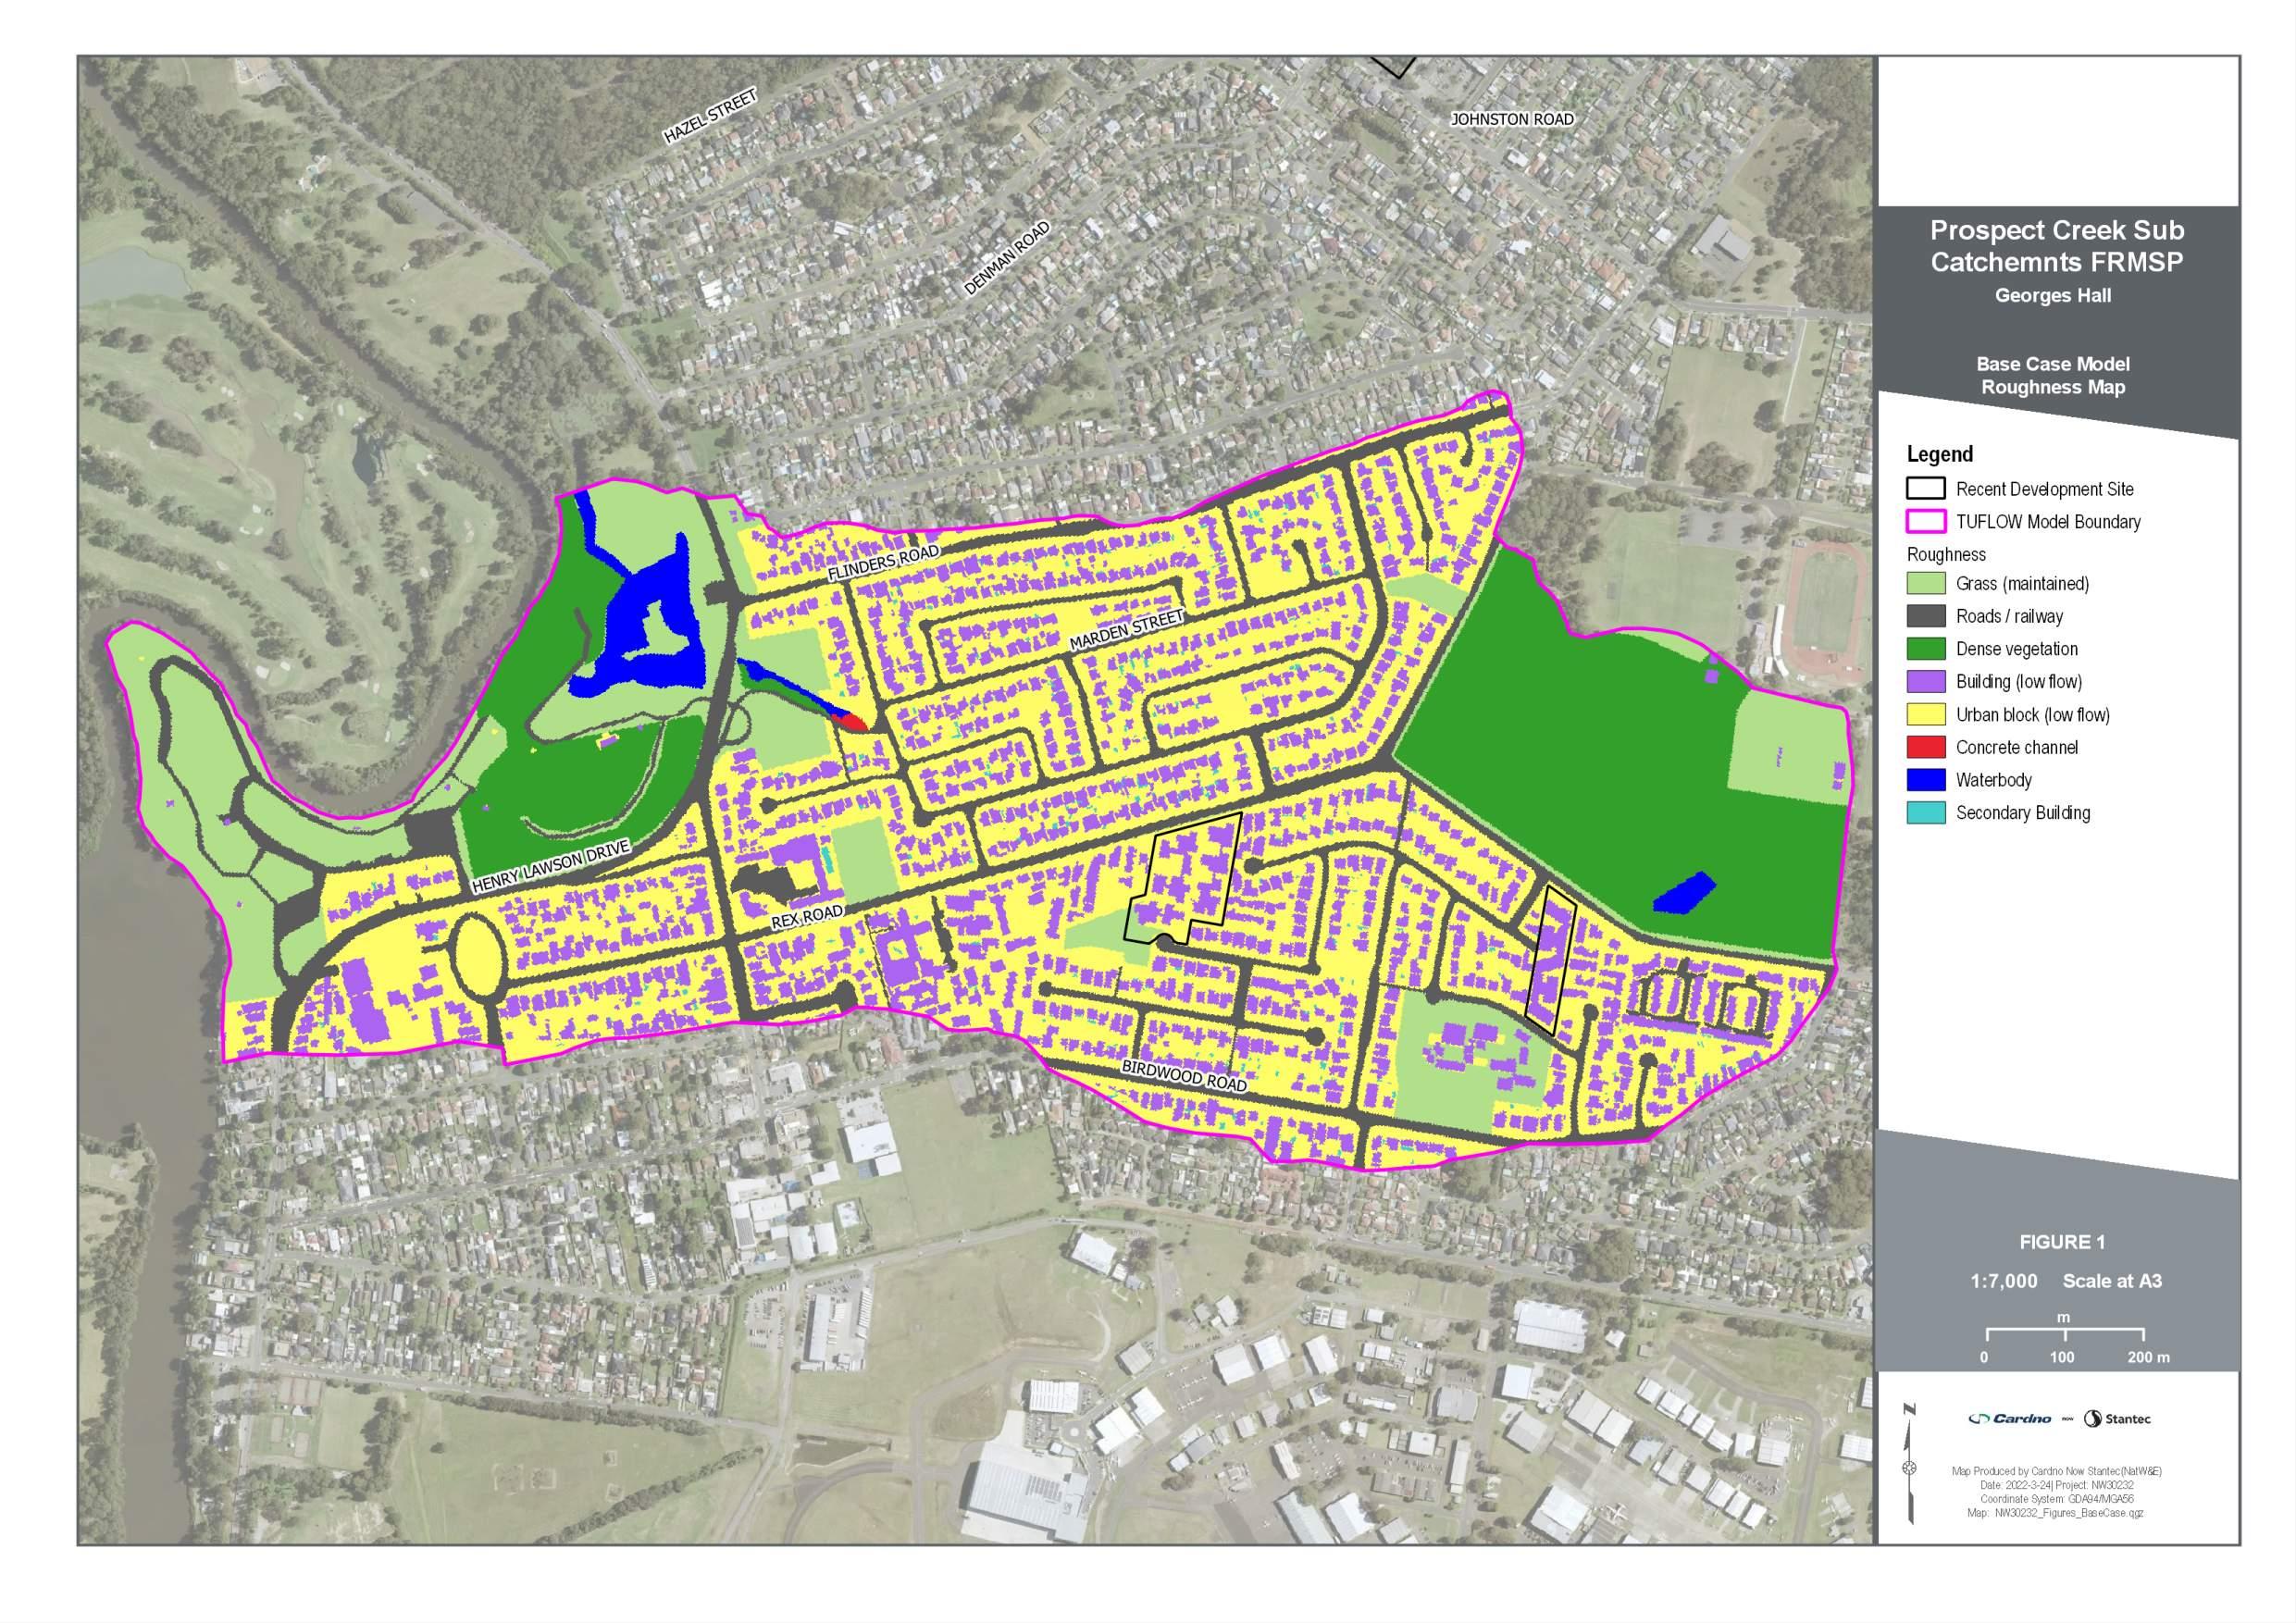Click the Secondary Building teal swatch
Viewport: 2296px width, 1623px height.
[x=1925, y=813]
